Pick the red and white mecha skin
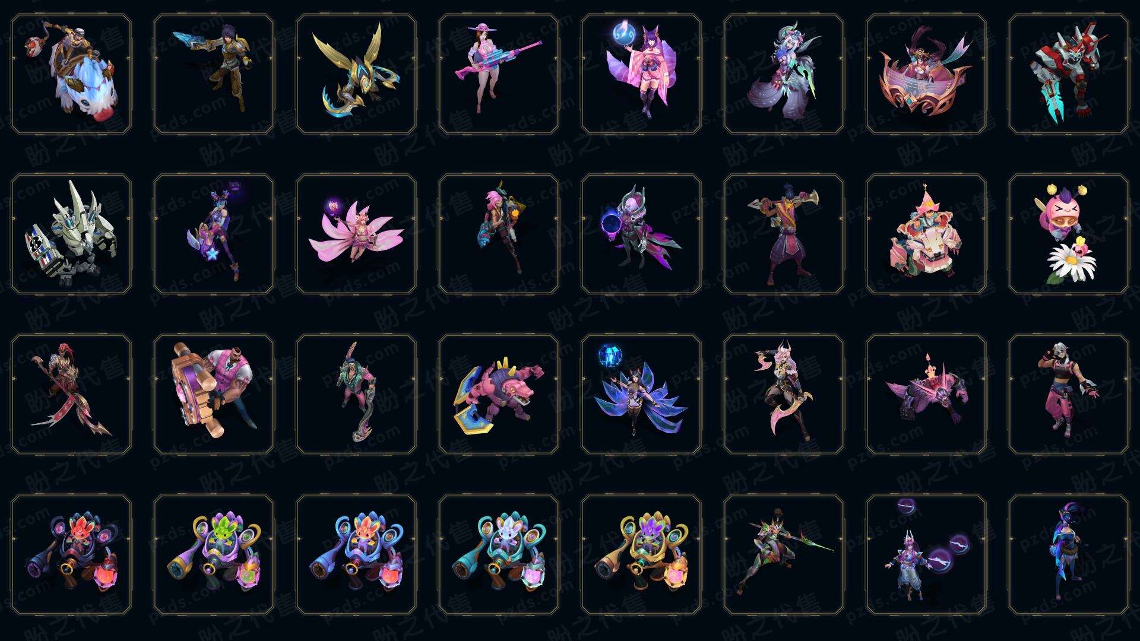Screen dimensions: 1140x641 pos(1069,74)
